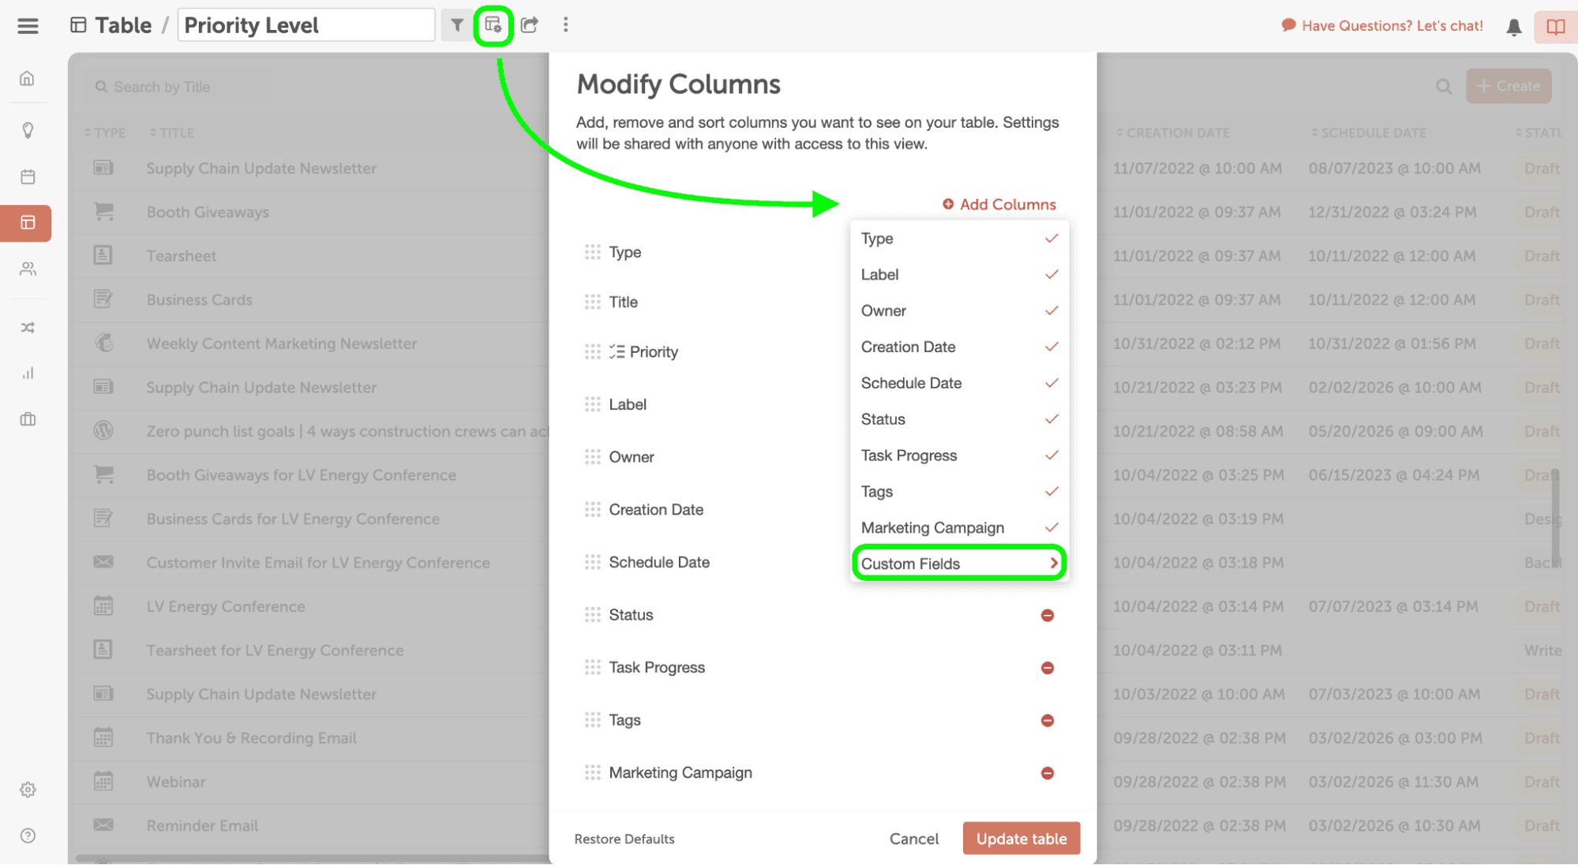1578x865 pixels.
Task: Open the shuffle workflows sidebar icon
Action: click(x=28, y=328)
